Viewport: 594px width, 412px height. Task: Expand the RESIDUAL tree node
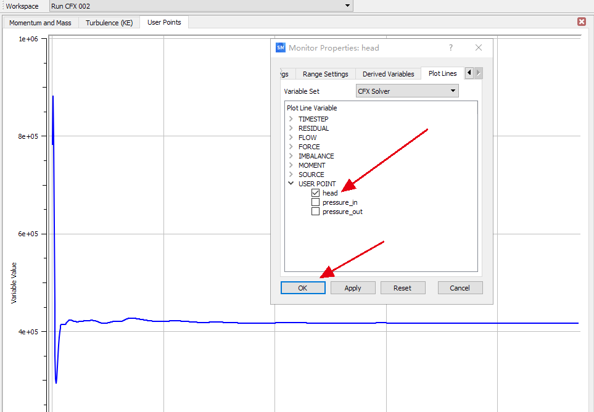click(x=291, y=128)
